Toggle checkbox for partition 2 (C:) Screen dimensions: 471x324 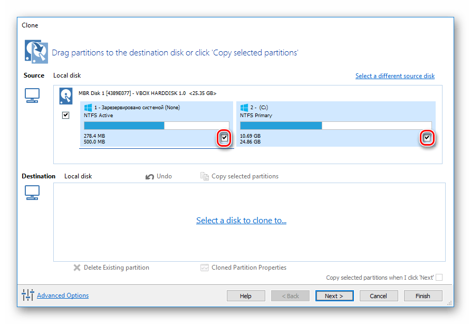pyautogui.click(x=427, y=138)
